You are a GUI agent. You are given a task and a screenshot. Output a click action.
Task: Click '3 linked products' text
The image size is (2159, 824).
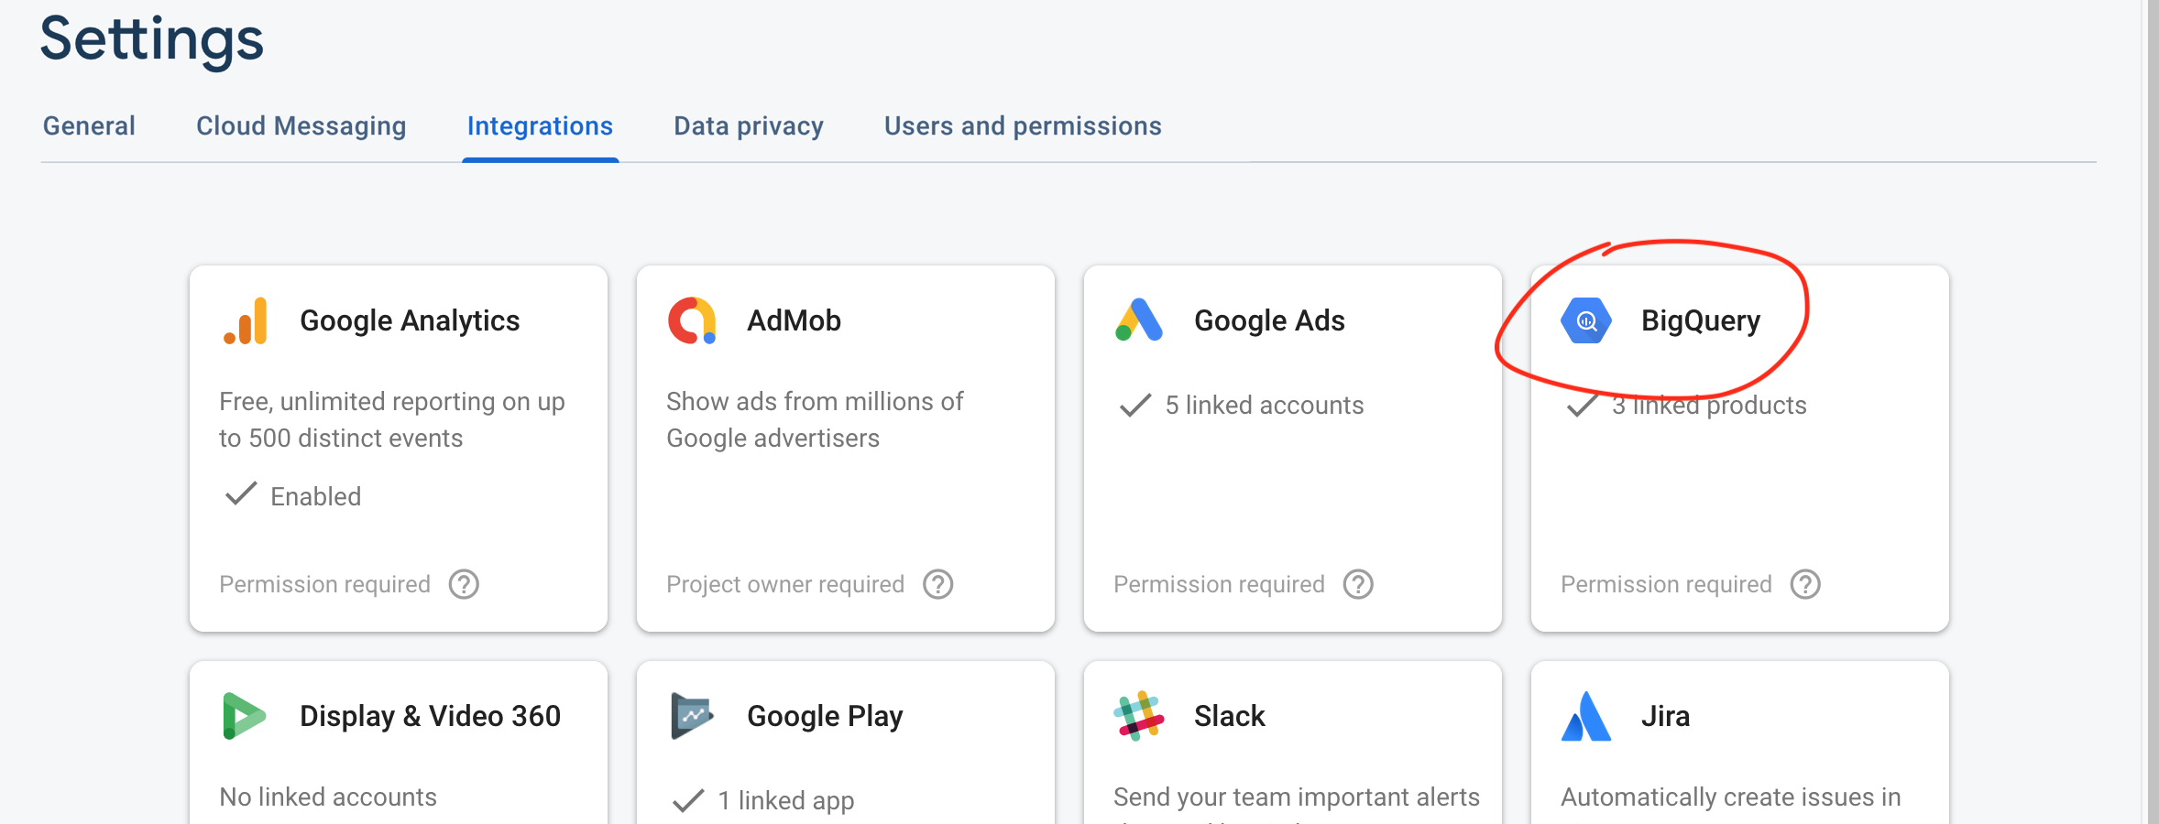pyautogui.click(x=1709, y=405)
